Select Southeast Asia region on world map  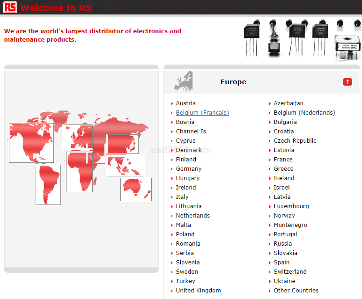(x=125, y=166)
